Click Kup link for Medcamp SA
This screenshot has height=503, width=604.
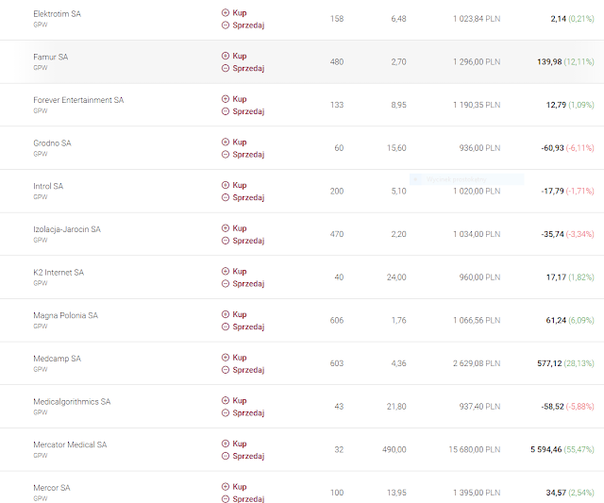point(239,359)
